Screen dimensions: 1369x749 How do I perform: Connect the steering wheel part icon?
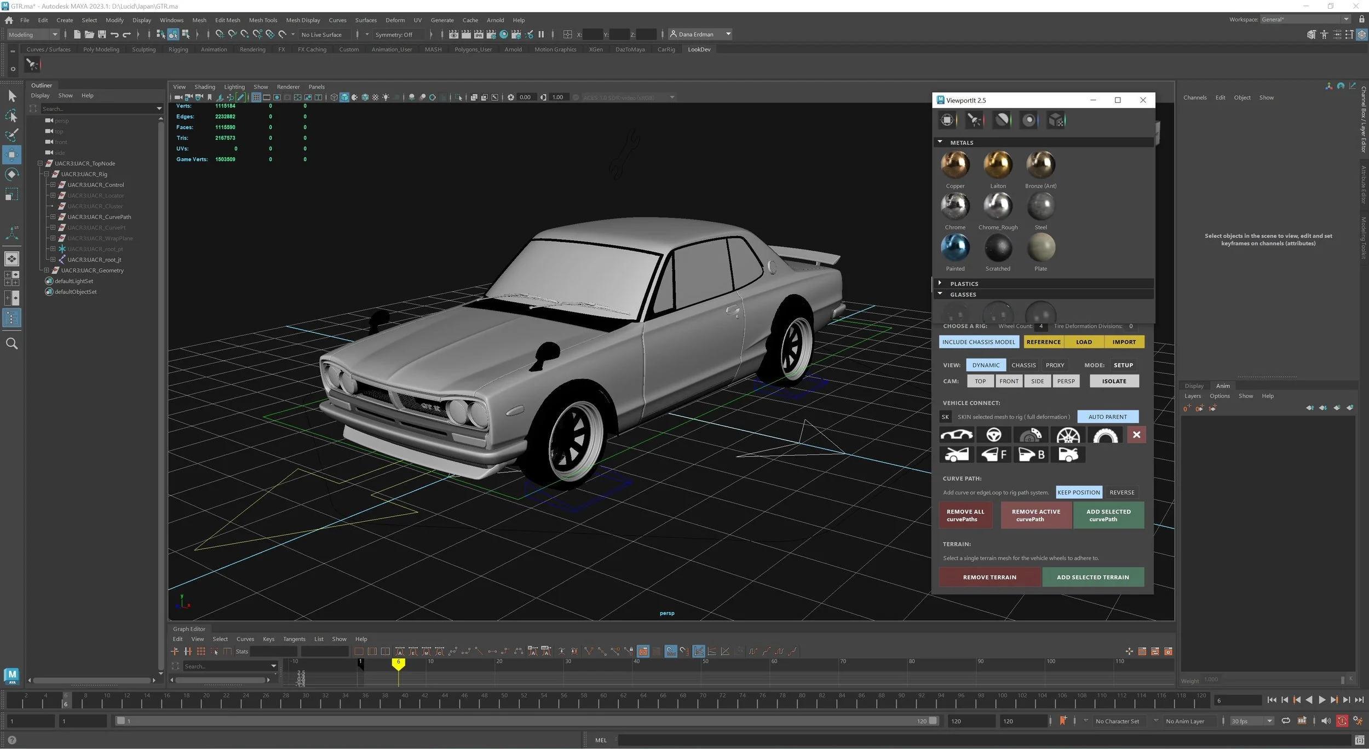(993, 435)
